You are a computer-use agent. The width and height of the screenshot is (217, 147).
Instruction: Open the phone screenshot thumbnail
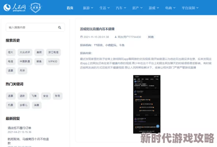tap(147, 104)
